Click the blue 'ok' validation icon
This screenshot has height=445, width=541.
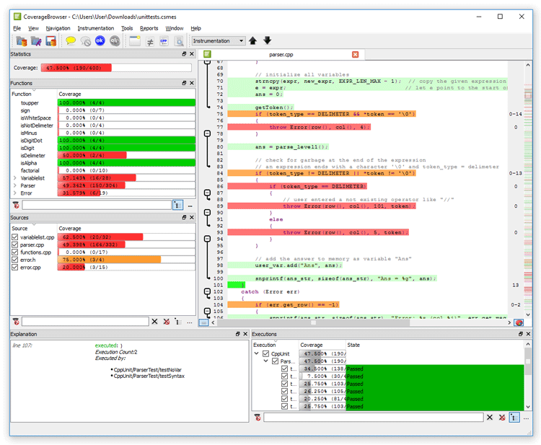pos(100,41)
